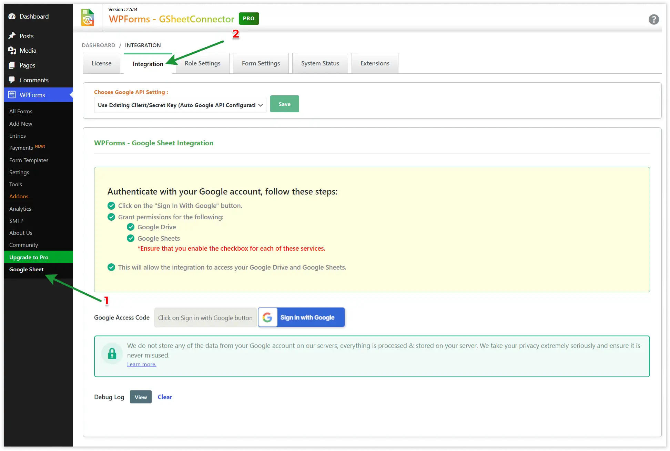Open the DASHBOARD breadcrumb link
Viewport: 670px width, 451px height.
(x=98, y=45)
